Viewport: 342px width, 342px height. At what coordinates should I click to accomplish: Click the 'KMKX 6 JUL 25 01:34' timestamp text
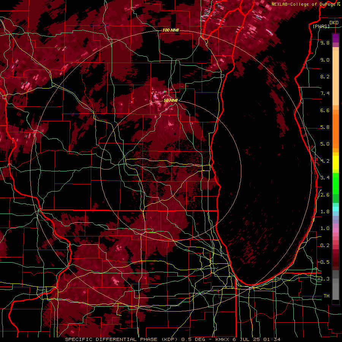point(248,339)
